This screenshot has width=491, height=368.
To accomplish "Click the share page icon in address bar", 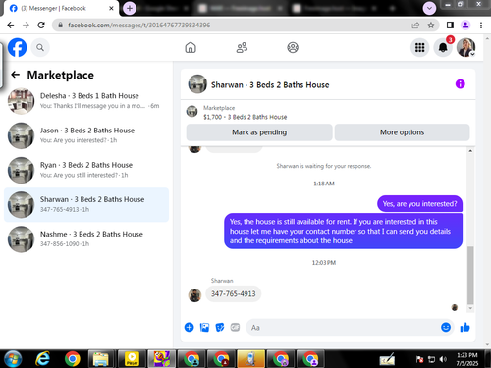I will (415, 25).
